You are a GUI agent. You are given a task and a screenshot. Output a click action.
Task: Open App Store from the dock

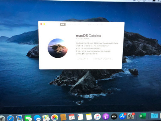click(122, 116)
